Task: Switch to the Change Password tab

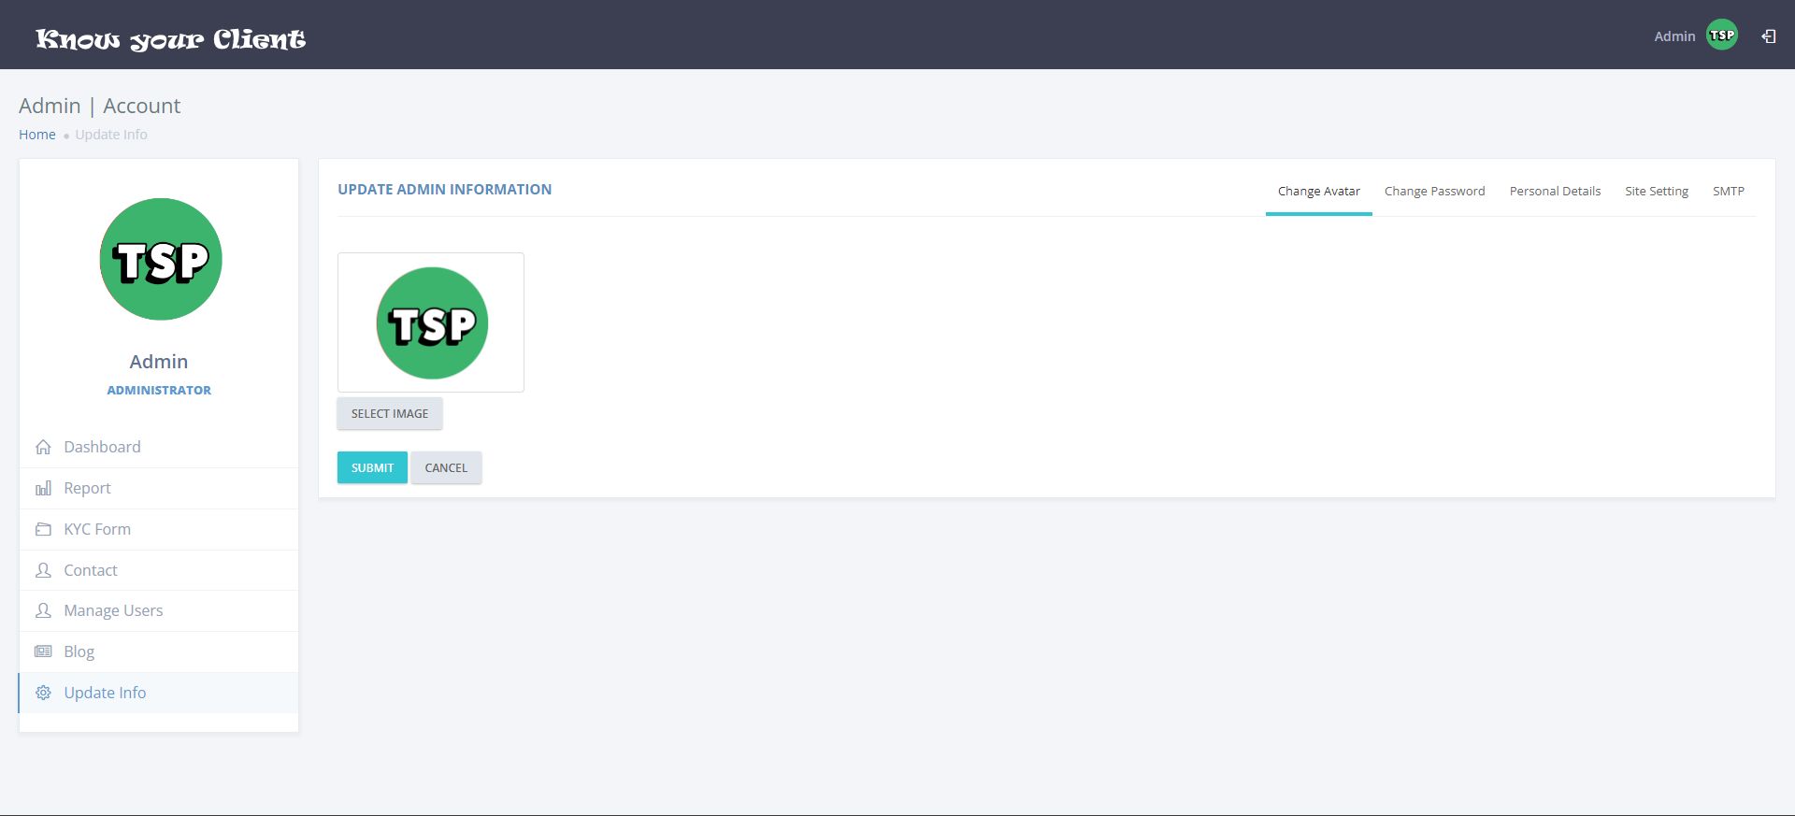Action: [x=1434, y=191]
